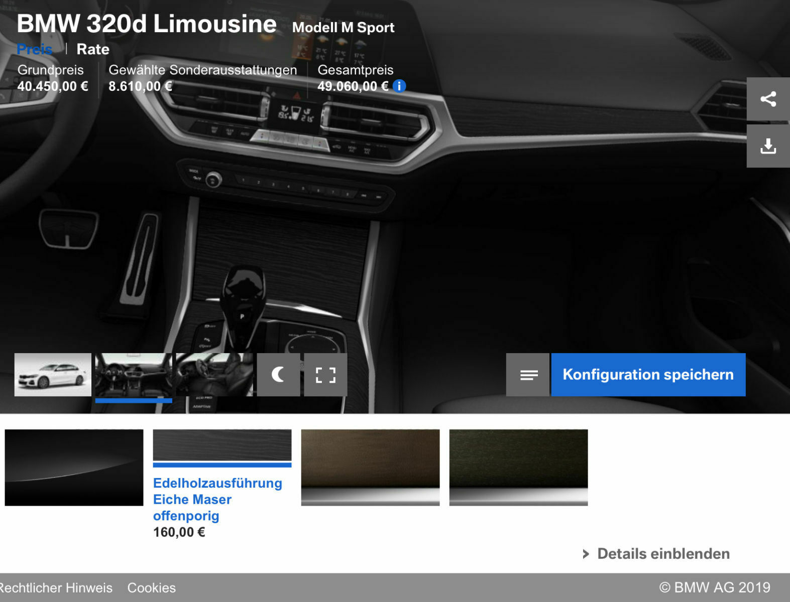Open the price info icon next to Gesamtpreis
Image resolution: width=790 pixels, height=602 pixels.
[x=399, y=86]
